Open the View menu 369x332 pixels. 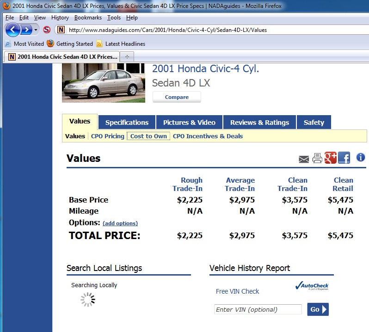pos(40,18)
